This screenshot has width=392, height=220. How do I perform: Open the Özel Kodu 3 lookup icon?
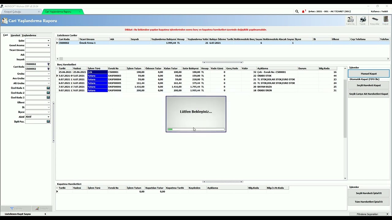48,97
